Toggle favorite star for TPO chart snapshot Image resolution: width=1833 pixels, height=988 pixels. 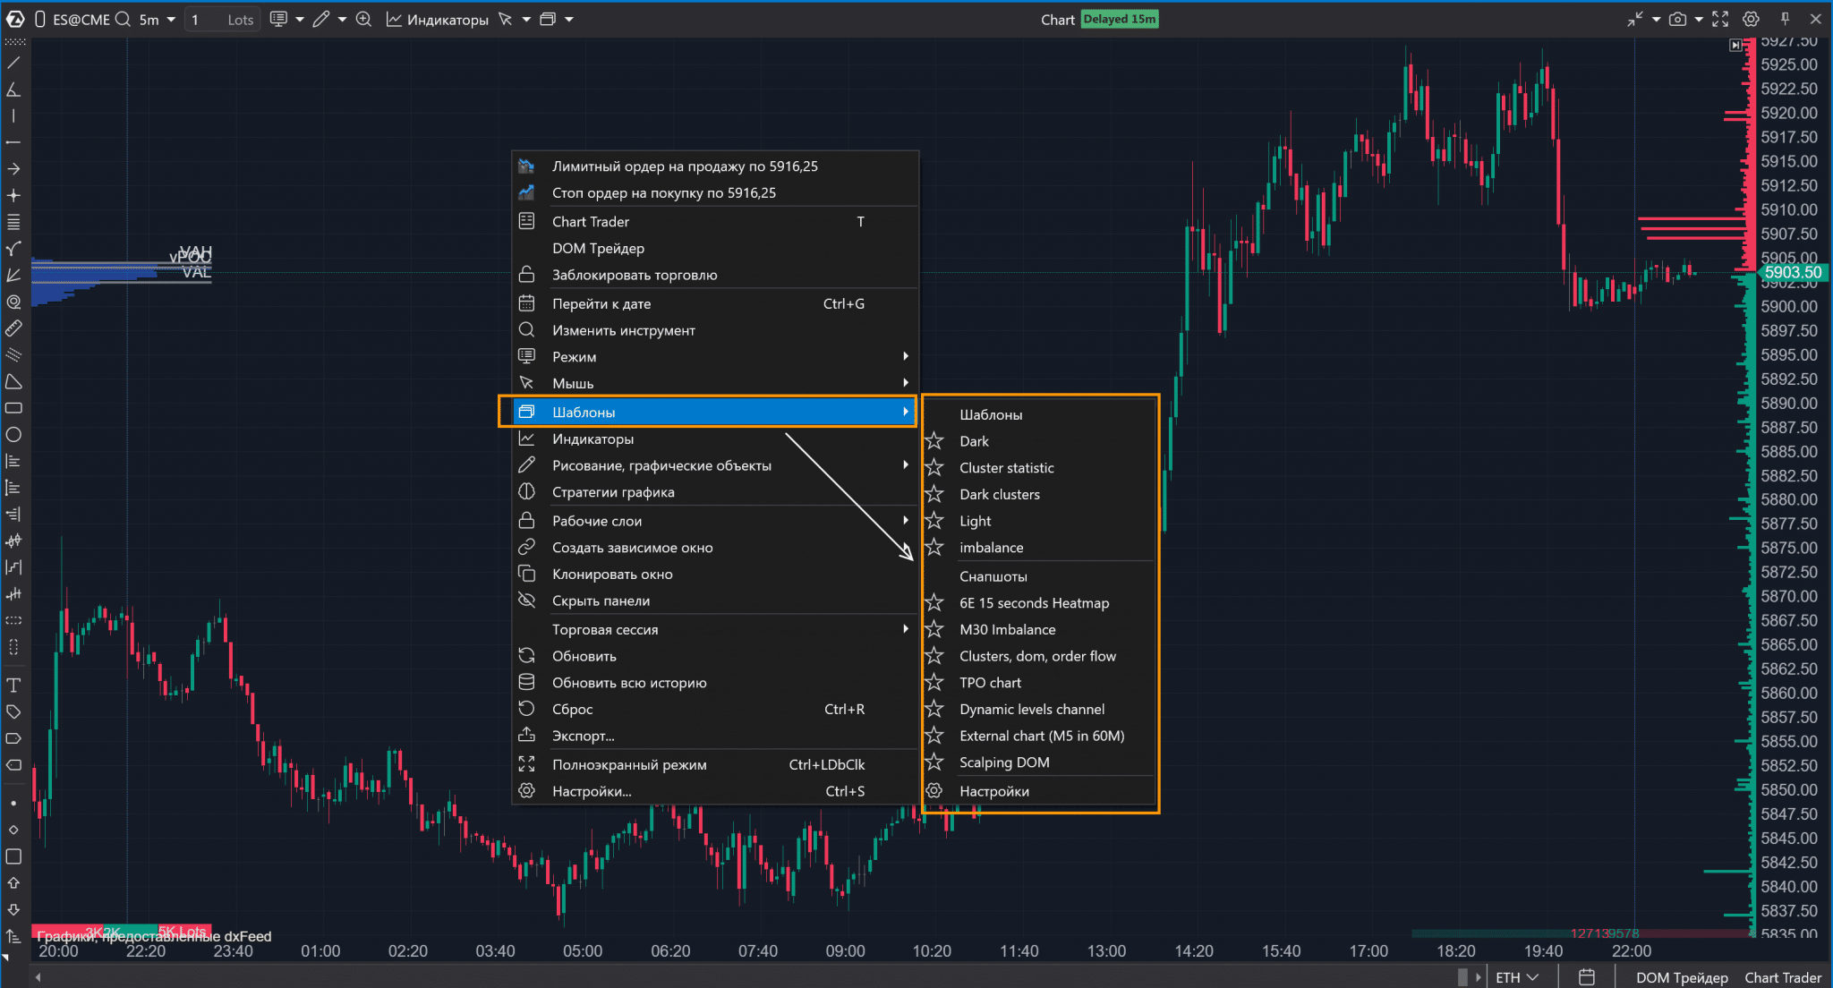(x=934, y=683)
